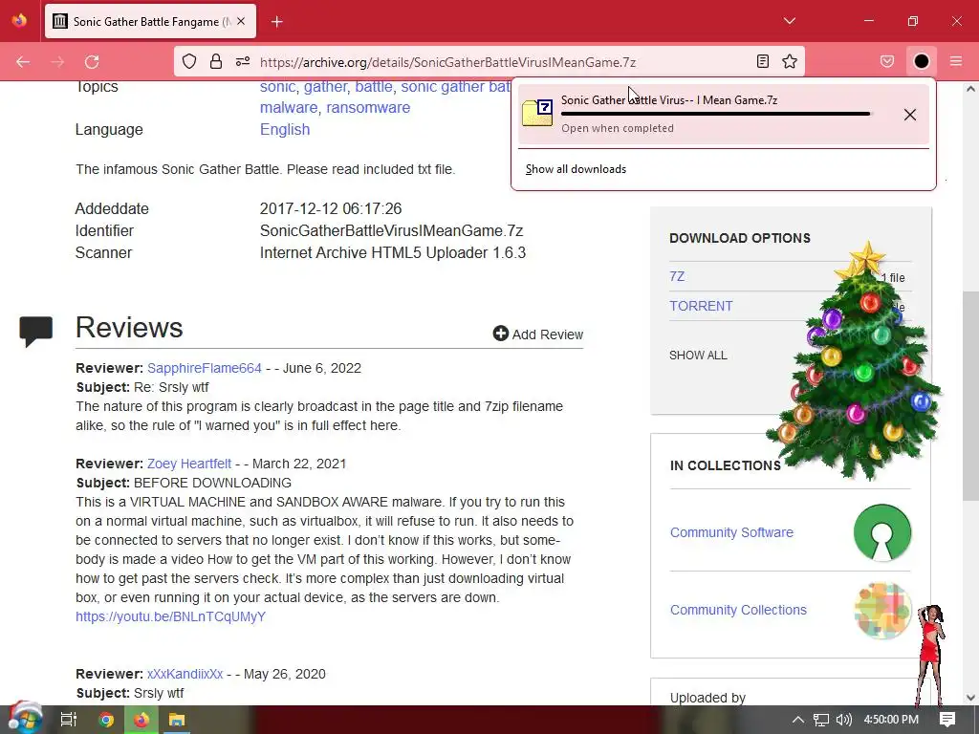This screenshot has width=979, height=734.
Task: Open reviewer Zoey Heartfelt profile
Action: click(x=189, y=464)
